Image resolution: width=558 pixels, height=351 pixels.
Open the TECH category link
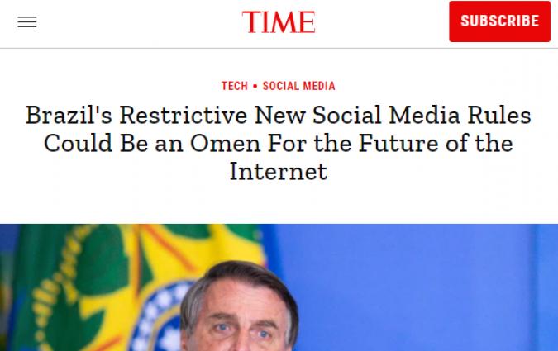[234, 86]
